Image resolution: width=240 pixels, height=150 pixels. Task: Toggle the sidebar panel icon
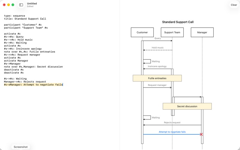click(x=21, y=5)
